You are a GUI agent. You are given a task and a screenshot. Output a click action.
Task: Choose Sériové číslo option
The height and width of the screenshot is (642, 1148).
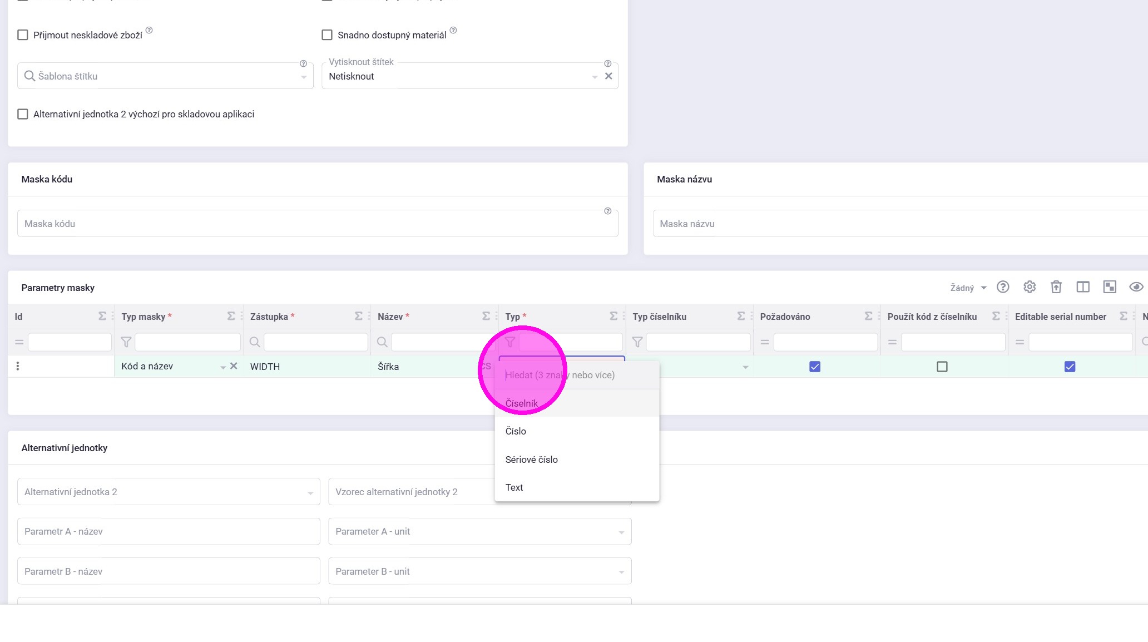(x=531, y=460)
